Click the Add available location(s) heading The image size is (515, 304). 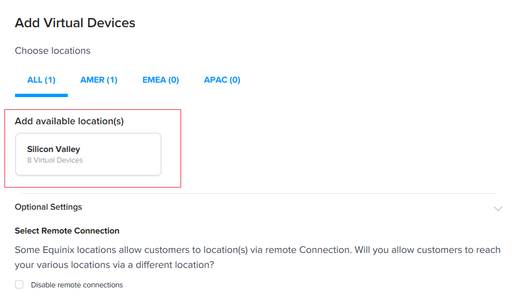[x=69, y=121]
